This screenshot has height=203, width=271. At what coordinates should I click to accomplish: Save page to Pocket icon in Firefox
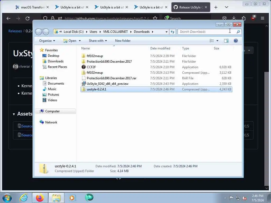pyautogui.click(x=224, y=18)
